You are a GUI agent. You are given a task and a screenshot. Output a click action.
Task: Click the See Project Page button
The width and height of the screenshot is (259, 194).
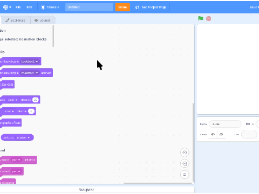[x=151, y=7]
